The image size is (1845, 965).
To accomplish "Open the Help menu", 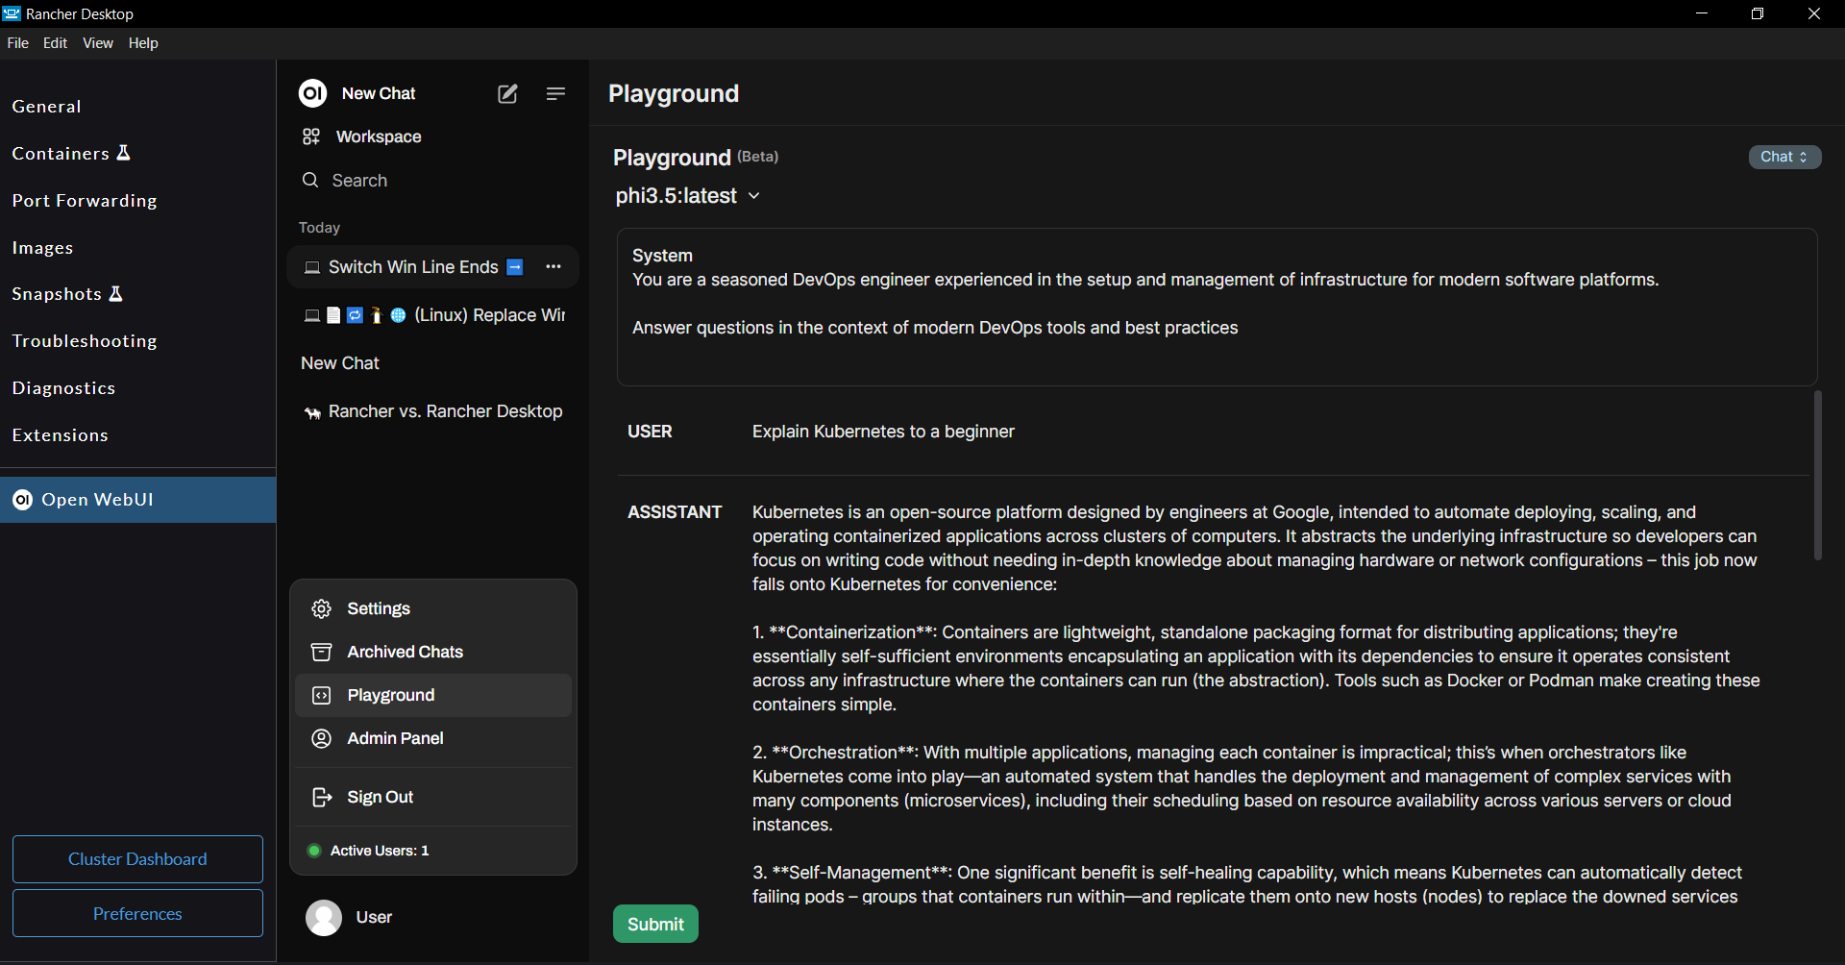I will pyautogui.click(x=143, y=43).
